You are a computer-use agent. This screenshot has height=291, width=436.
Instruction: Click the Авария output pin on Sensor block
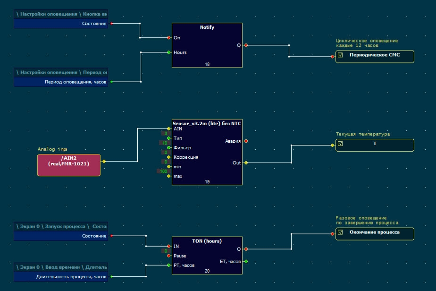pyautogui.click(x=246, y=141)
